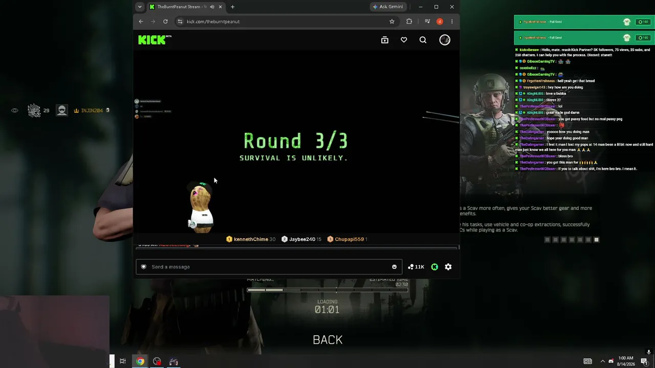Bookmark this page with the star
Image resolution: width=655 pixels, height=368 pixels.
click(392, 21)
